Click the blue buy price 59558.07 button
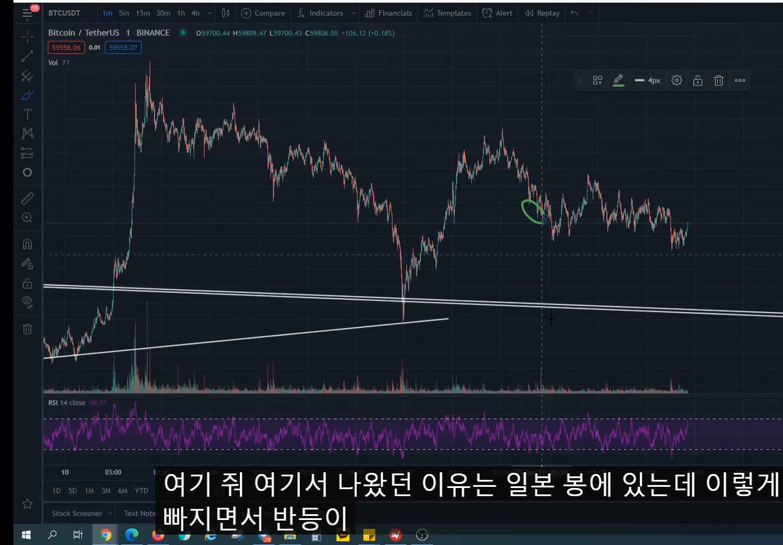The height and width of the screenshot is (545, 783). tap(123, 48)
